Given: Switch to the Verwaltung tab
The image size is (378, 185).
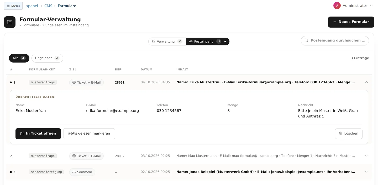Looking at the screenshot, I should tap(167, 42).
